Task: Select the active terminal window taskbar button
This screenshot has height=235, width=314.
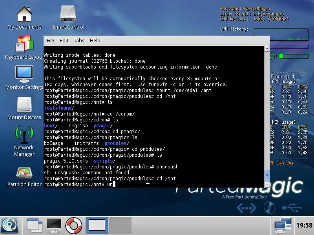Action: 97,226
